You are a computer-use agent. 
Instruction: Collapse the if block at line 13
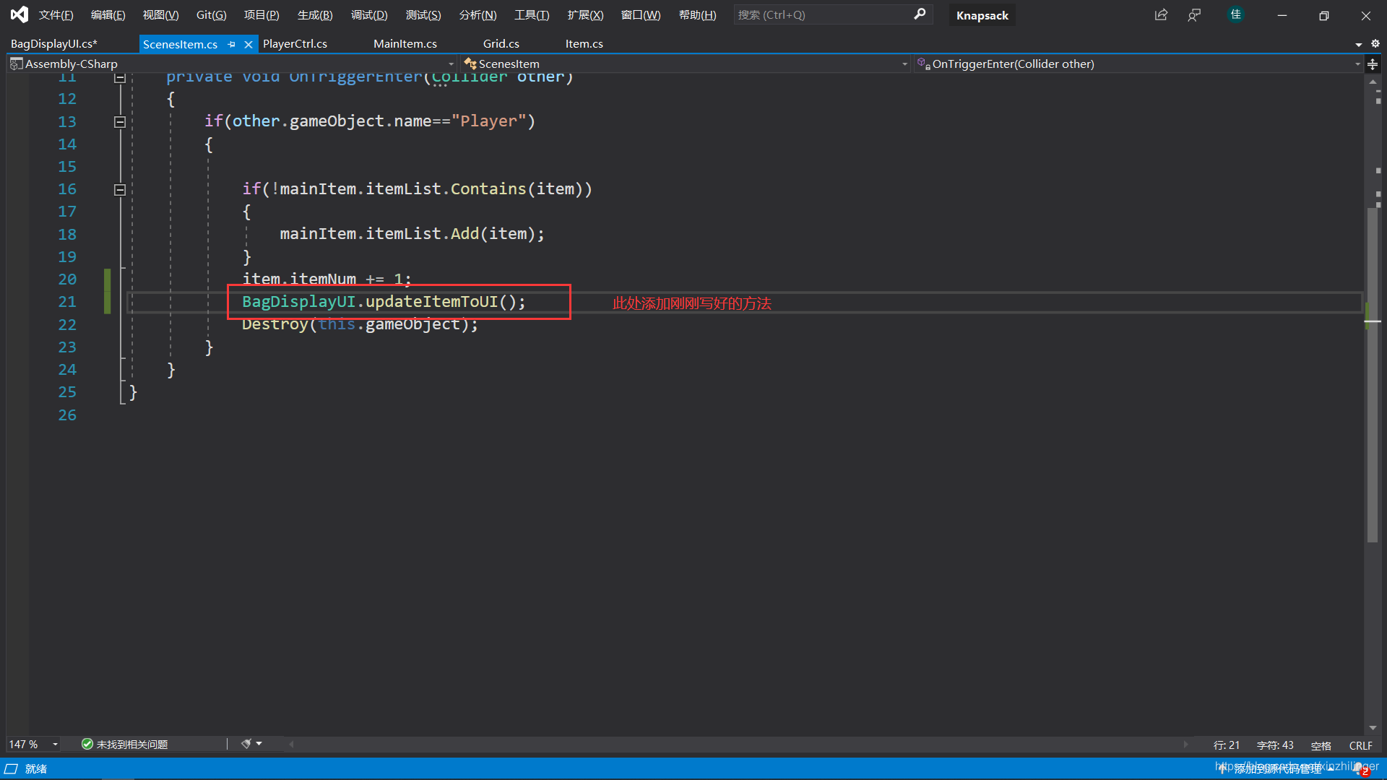point(120,122)
